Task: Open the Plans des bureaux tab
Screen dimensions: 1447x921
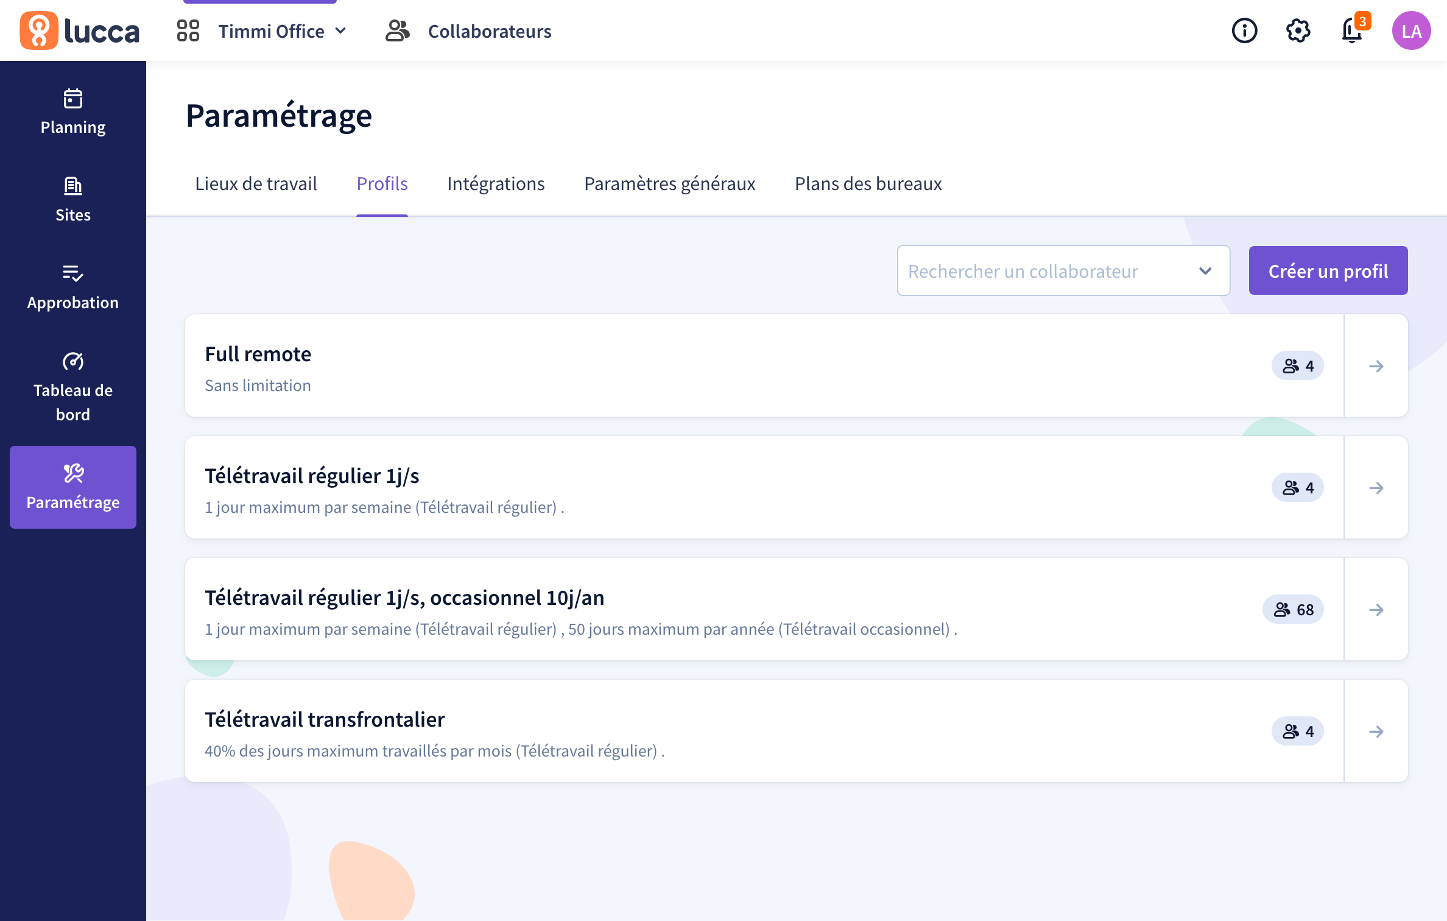Action: point(868,183)
